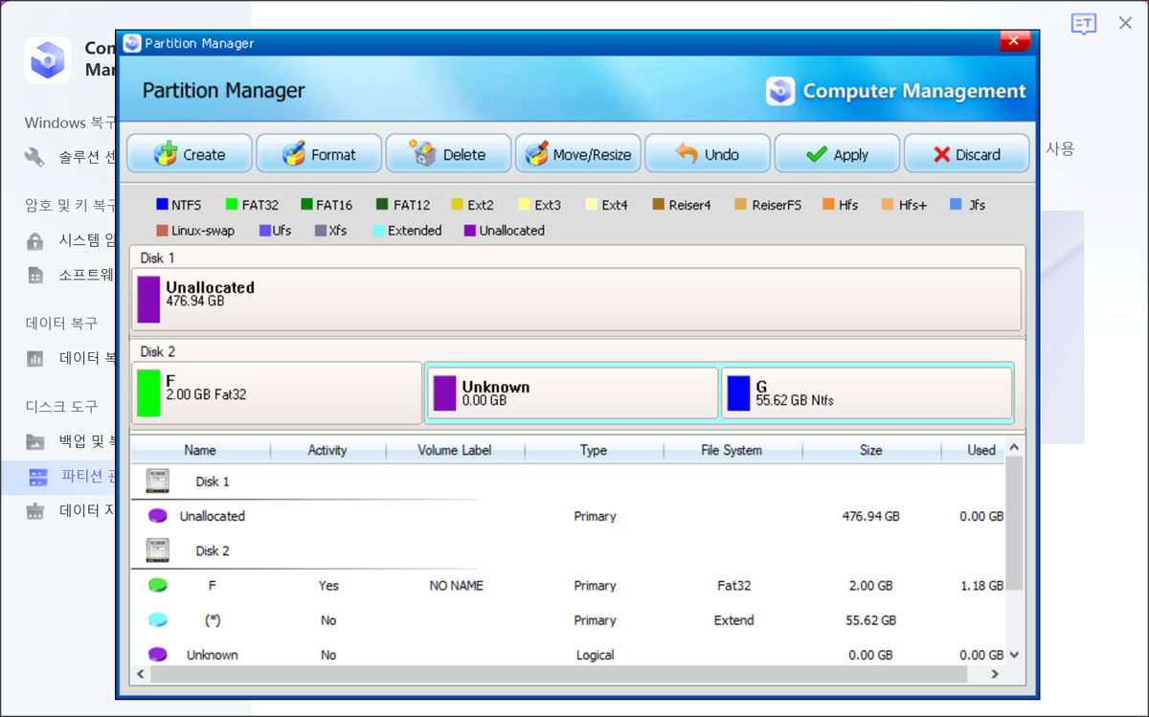Select the Unknown row name in the list
The image size is (1149, 717).
click(x=213, y=655)
